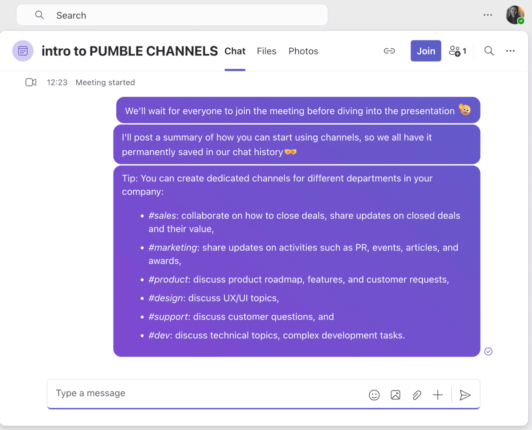The width and height of the screenshot is (532, 430).
Task: Copy the meeting link with chain icon
Action: click(x=389, y=51)
